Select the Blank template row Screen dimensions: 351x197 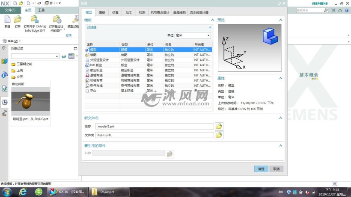149,91
